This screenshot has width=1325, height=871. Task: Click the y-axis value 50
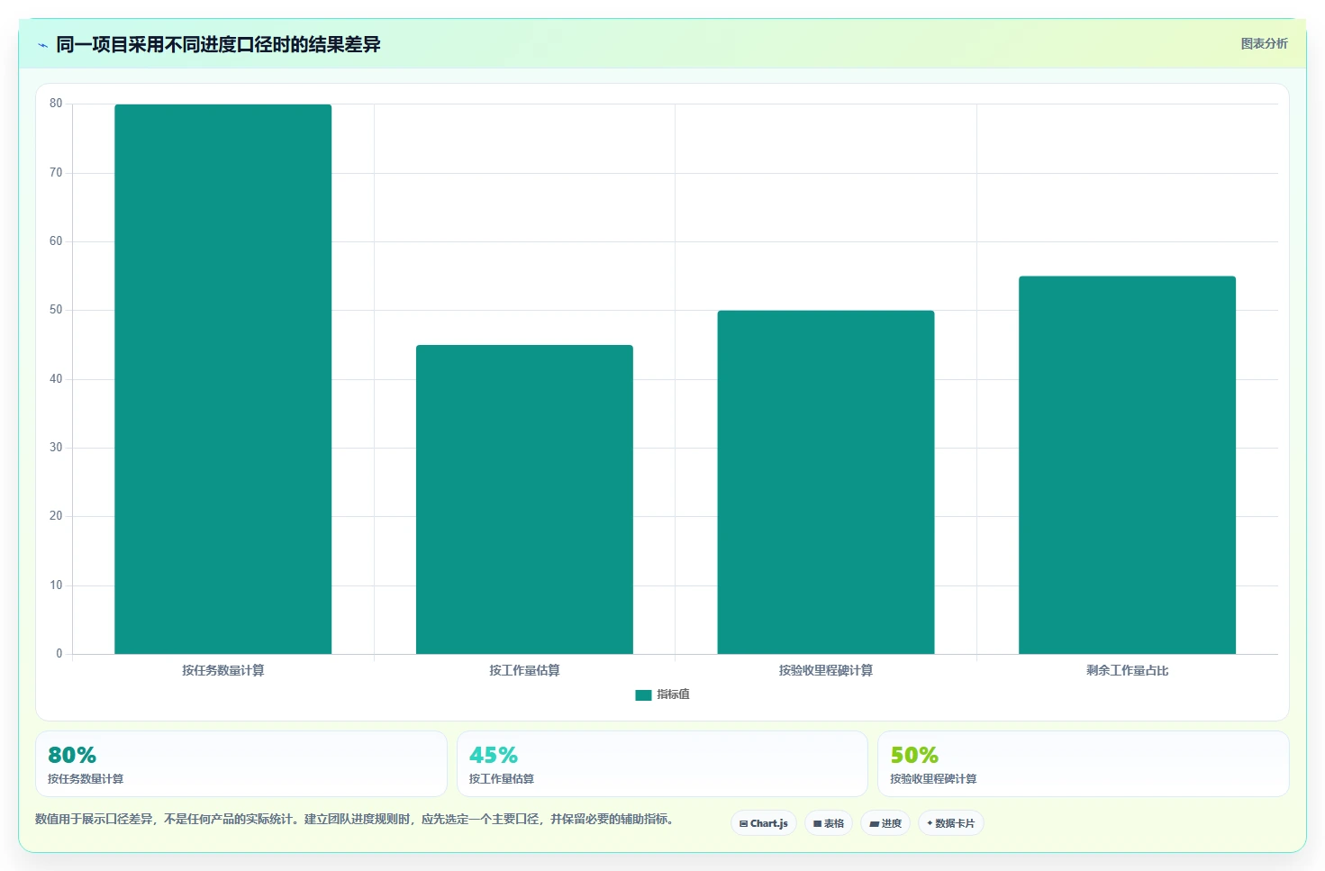coord(56,310)
